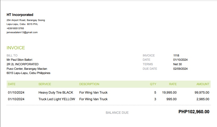Viewport: 217px width, 127px height.
Task: Click the due date 02/09/2024
Action: pos(180,69)
